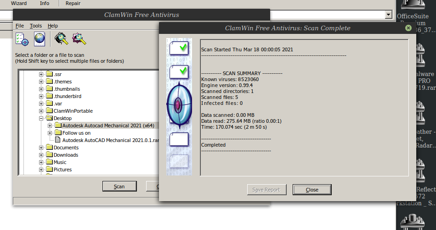Open the dropdown arrow in background window
Screen dimensions: 436x230
pos(389,15)
